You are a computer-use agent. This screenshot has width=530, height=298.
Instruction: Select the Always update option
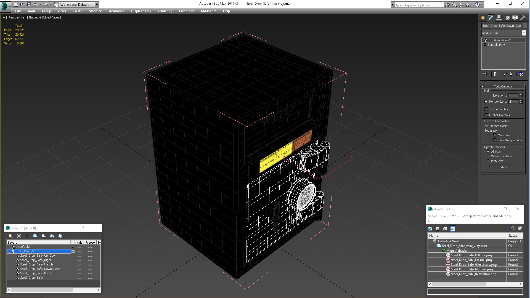click(488, 152)
